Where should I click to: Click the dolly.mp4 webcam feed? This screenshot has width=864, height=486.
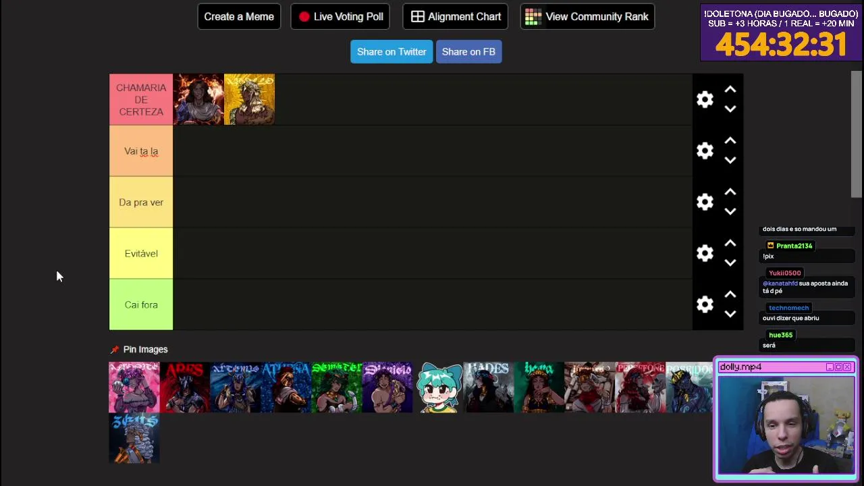pyautogui.click(x=786, y=425)
